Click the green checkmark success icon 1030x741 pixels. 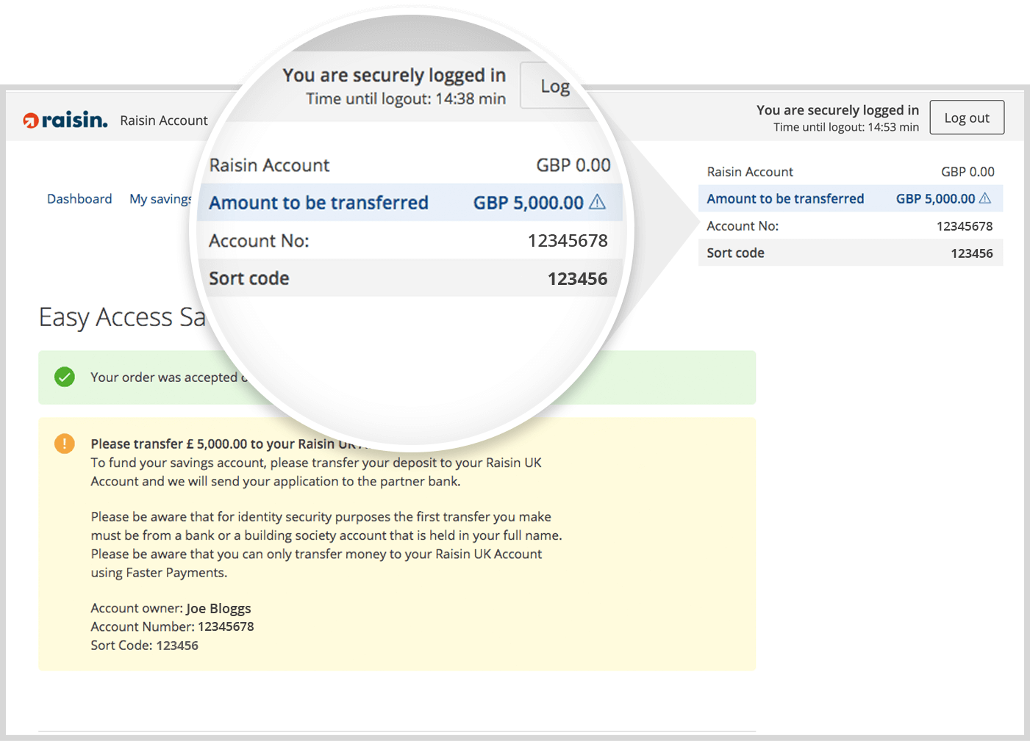(65, 377)
